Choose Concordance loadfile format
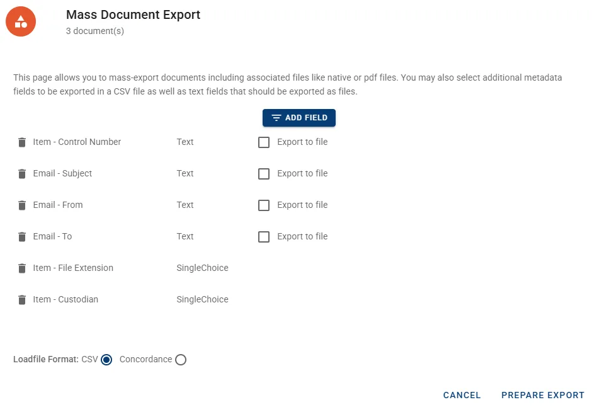The height and width of the screenshot is (407, 597). click(181, 360)
